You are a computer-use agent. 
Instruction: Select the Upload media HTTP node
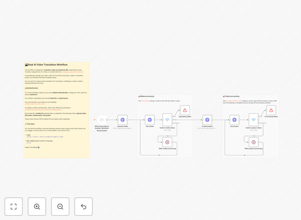(x=123, y=120)
